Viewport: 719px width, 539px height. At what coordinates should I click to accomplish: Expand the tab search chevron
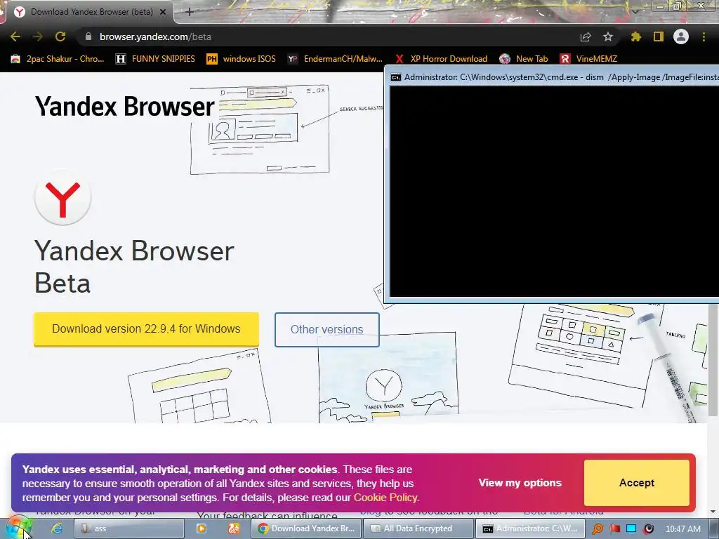pyautogui.click(x=635, y=11)
